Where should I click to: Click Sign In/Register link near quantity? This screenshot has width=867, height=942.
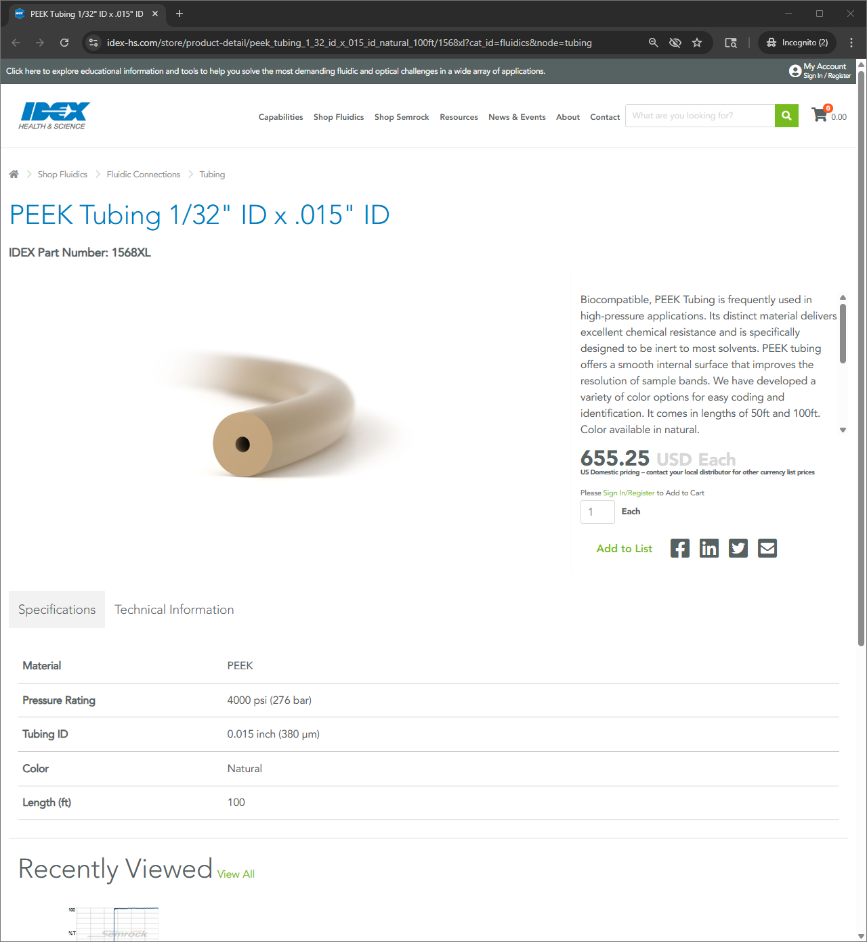click(x=629, y=493)
